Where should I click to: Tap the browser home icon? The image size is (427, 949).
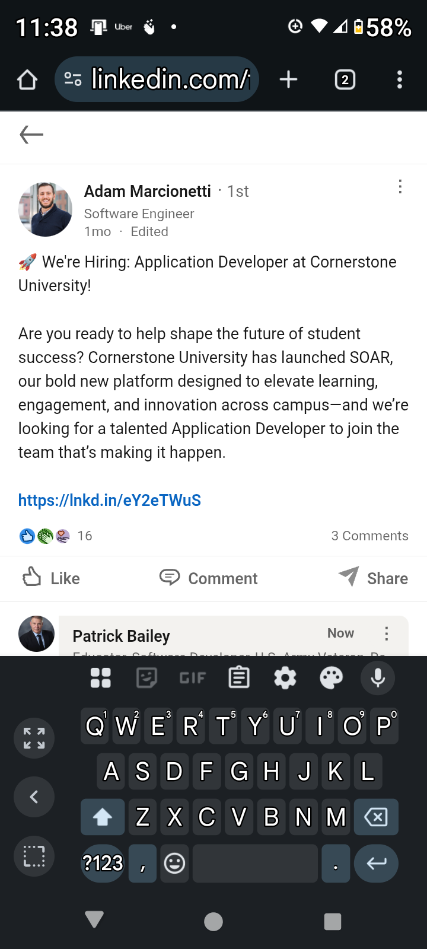point(27,79)
